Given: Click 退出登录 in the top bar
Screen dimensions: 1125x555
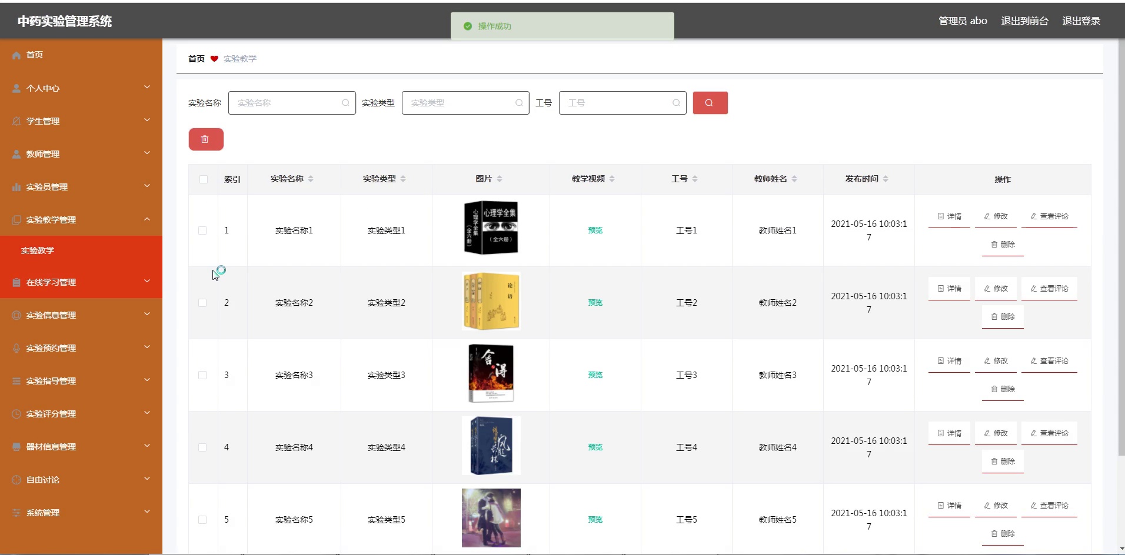Looking at the screenshot, I should (x=1081, y=21).
